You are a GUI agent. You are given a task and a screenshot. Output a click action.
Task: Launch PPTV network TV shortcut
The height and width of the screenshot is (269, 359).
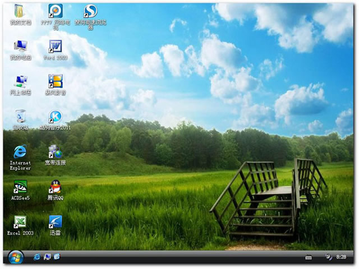point(55,12)
